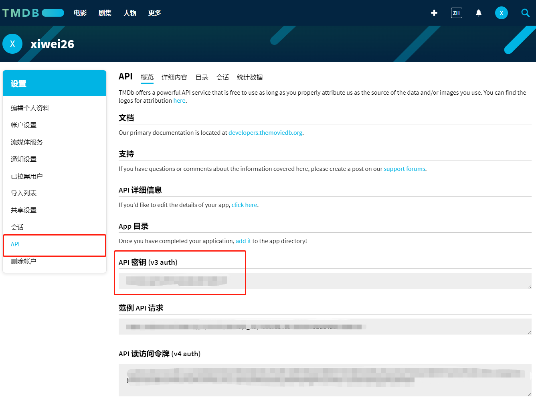Screen dimensions: 536x406
Task: Open developers.themoviedb.org documentation link
Action: click(x=265, y=133)
